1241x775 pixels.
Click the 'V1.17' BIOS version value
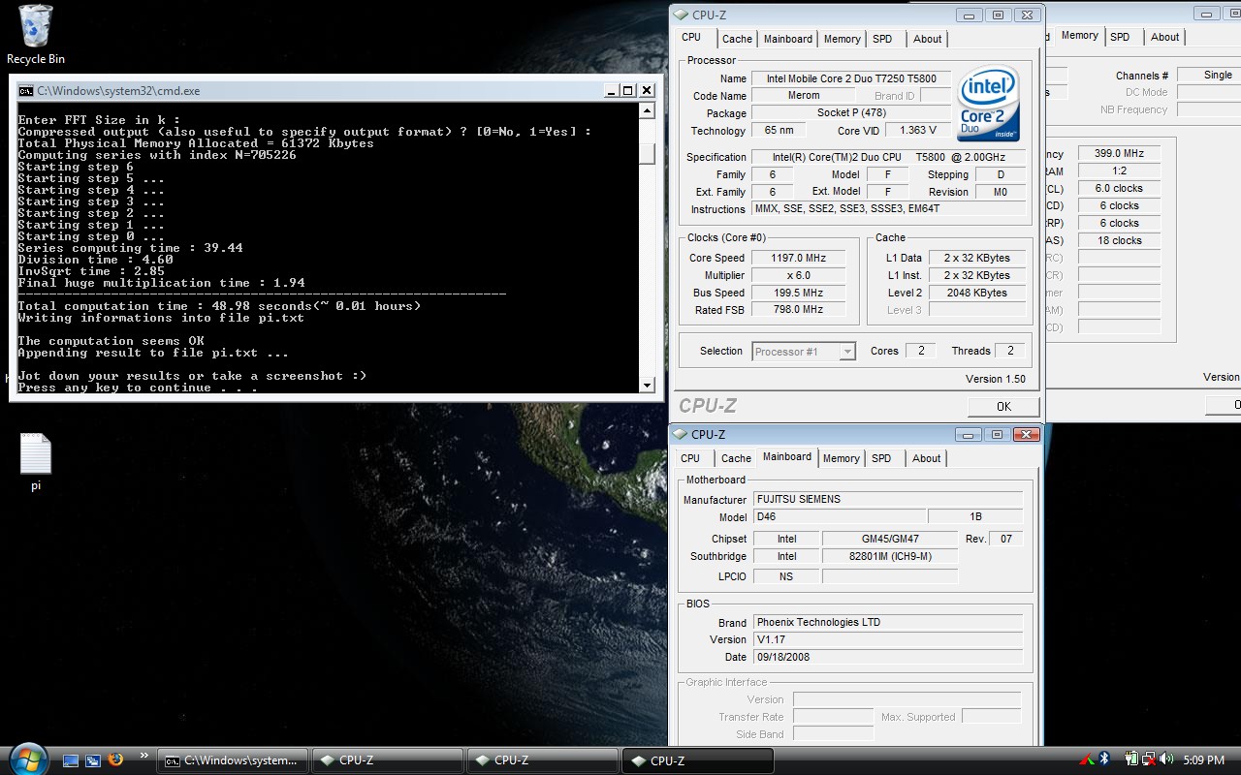(887, 639)
